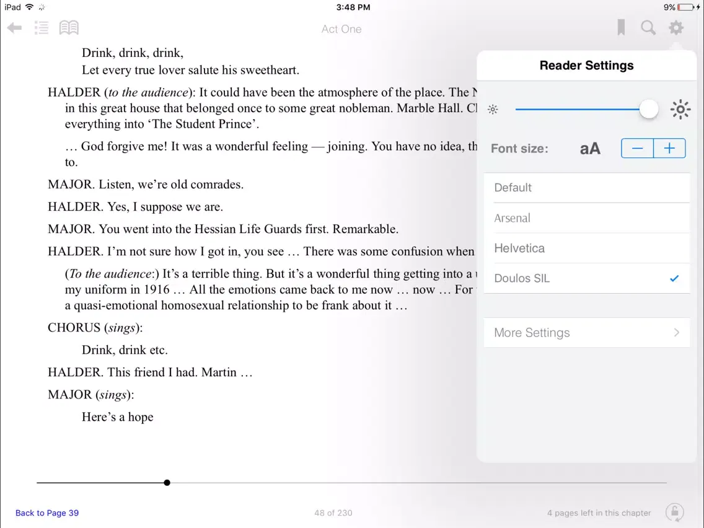
Task: Tap the large sun high-brightness icon
Action: pyautogui.click(x=680, y=110)
